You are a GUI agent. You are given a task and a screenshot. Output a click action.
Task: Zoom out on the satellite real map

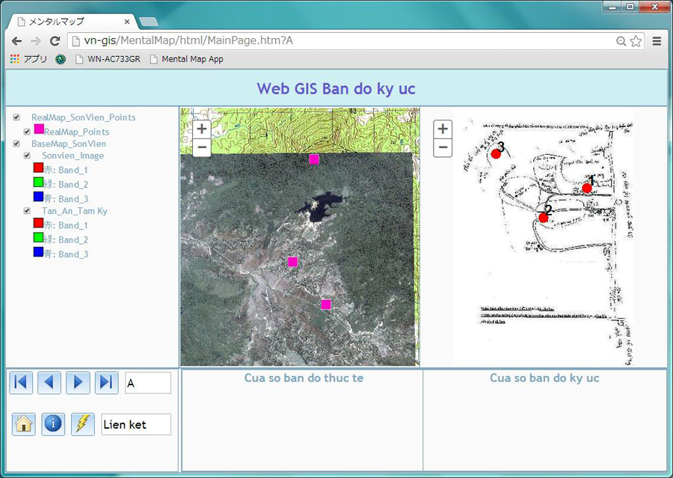202,147
